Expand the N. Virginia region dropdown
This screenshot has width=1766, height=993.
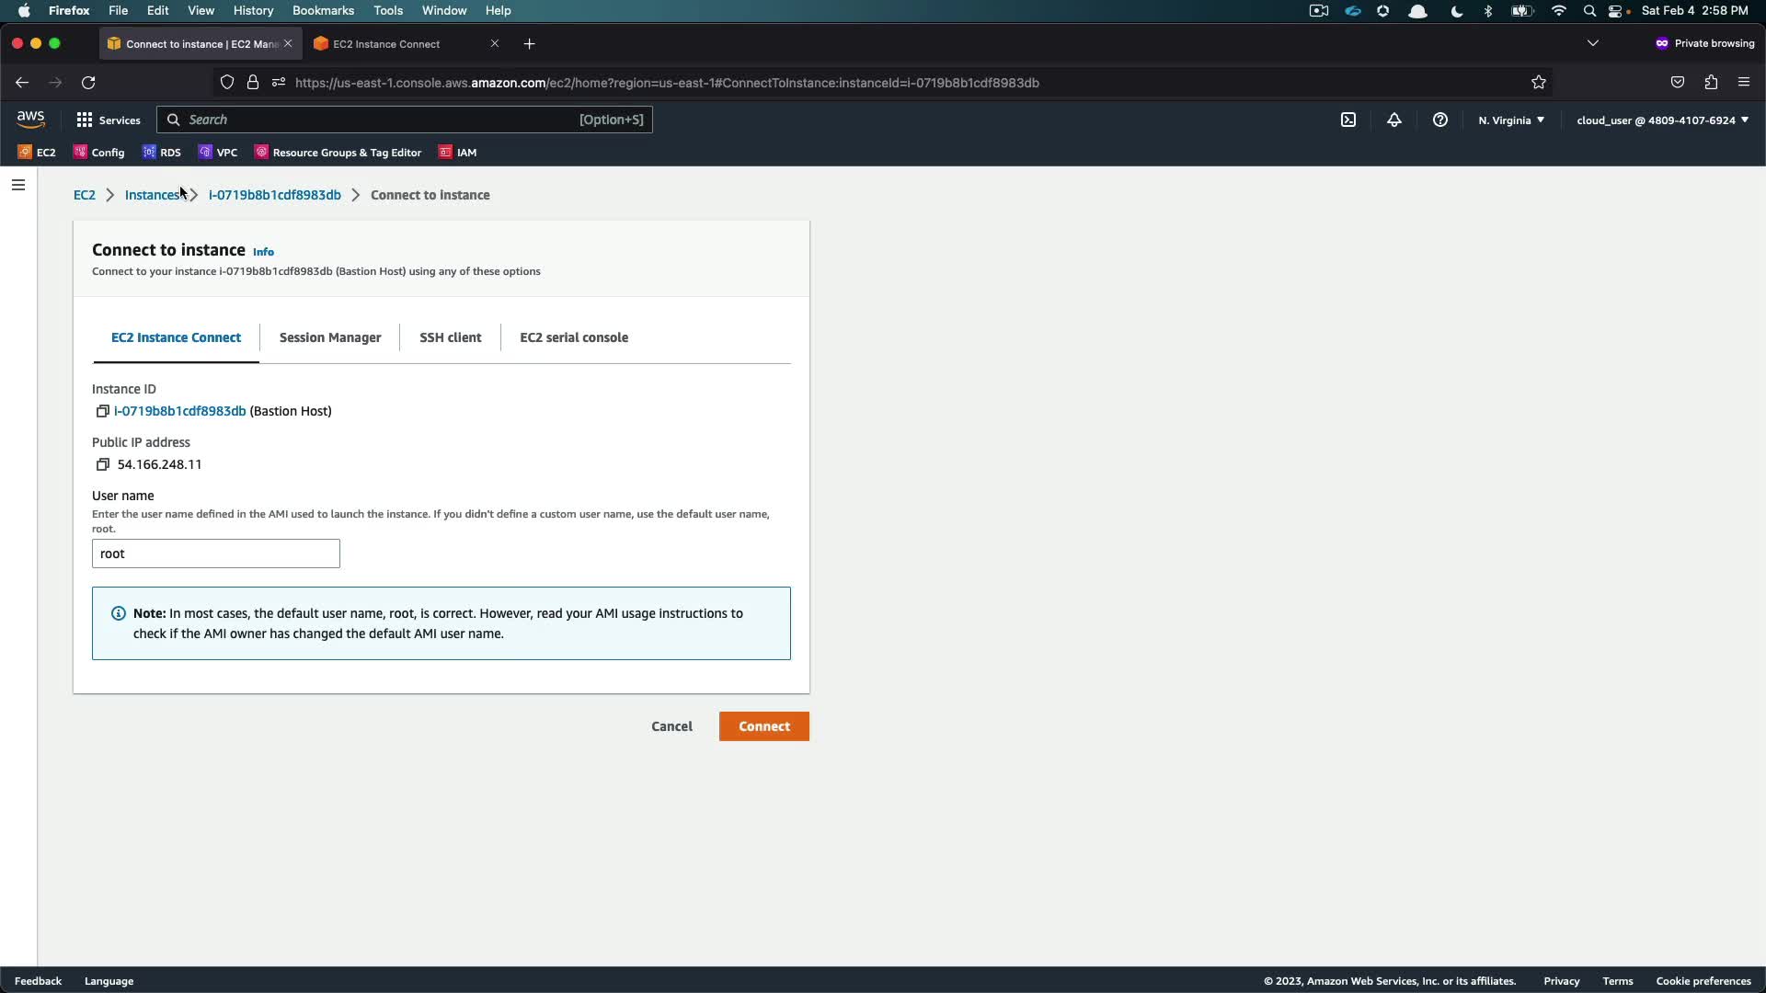pos(1511,120)
